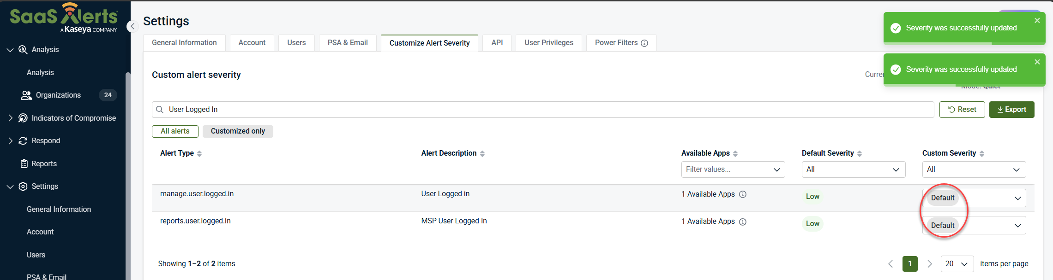Click info icon beside manage.user.logged.in Available Apps

point(743,194)
